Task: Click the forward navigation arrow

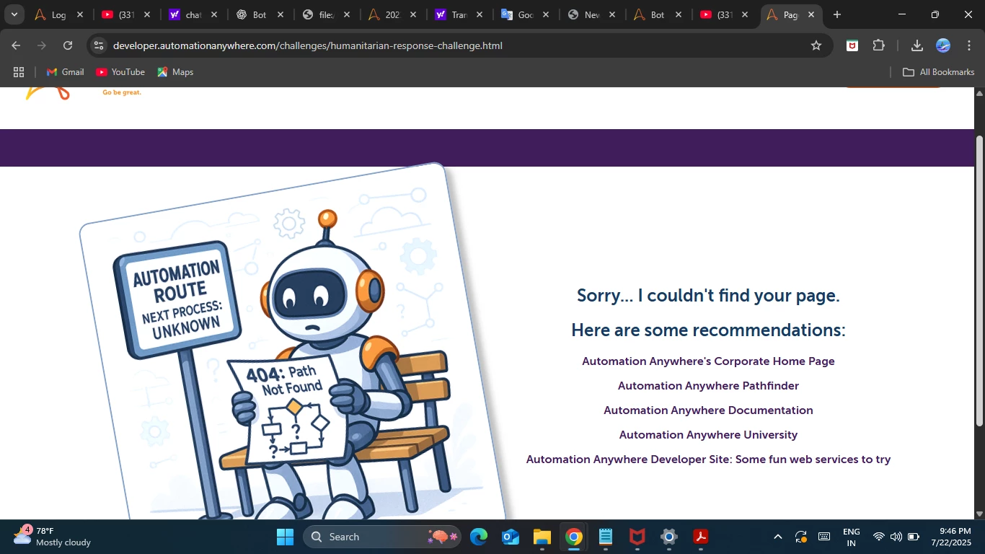Action: [x=42, y=45]
